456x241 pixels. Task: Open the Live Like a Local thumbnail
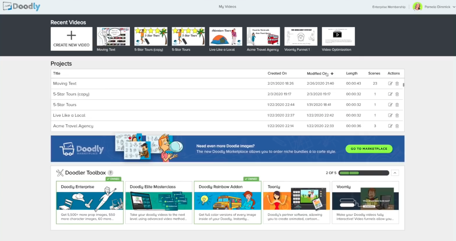pyautogui.click(x=226, y=37)
